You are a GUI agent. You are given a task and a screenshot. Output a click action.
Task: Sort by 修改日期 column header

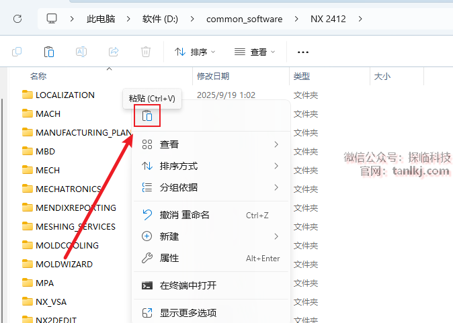[x=213, y=76]
